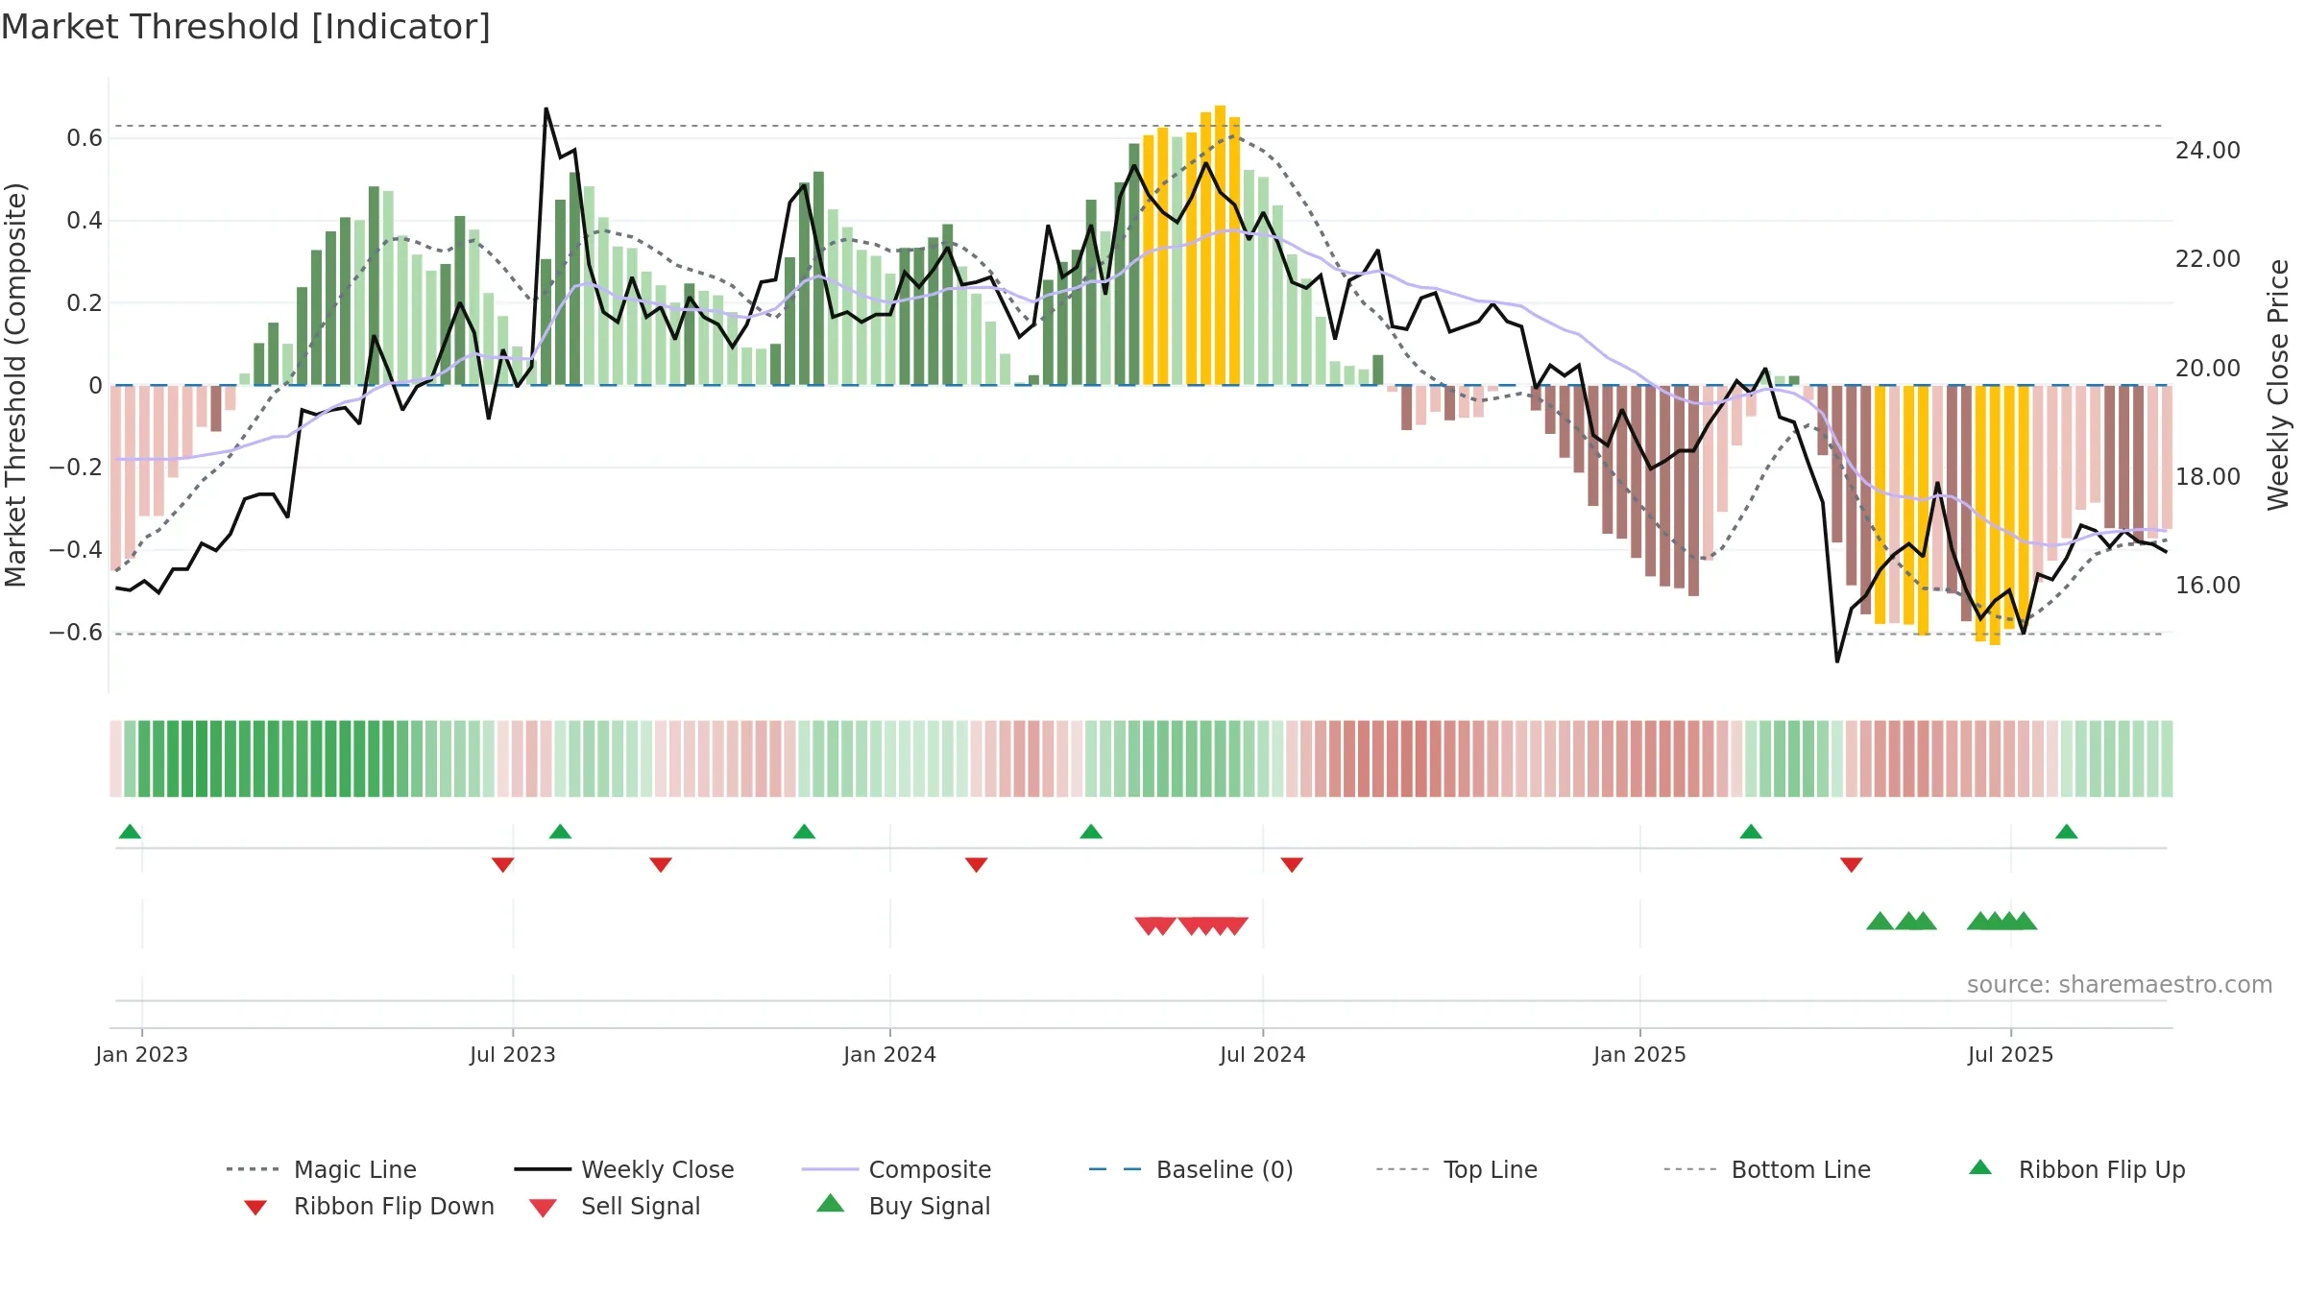
Task: Click the 0.2 composite axis tick
Action: [85, 303]
